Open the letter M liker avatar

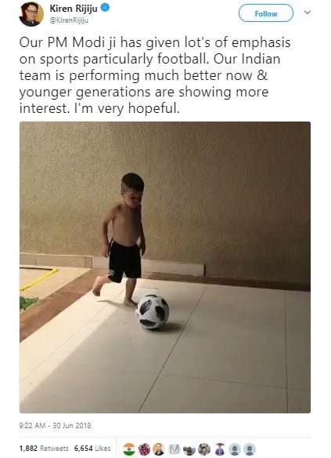click(174, 449)
